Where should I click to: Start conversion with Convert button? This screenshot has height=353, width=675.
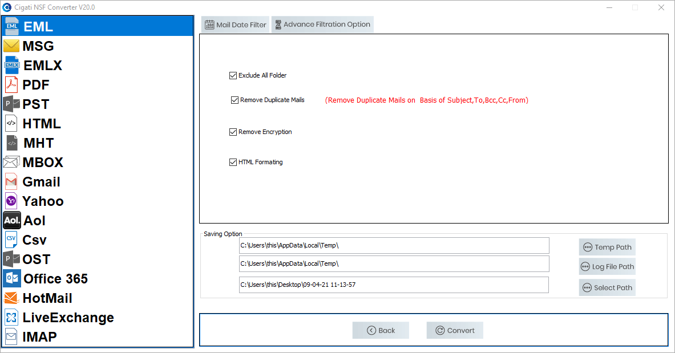coord(455,330)
